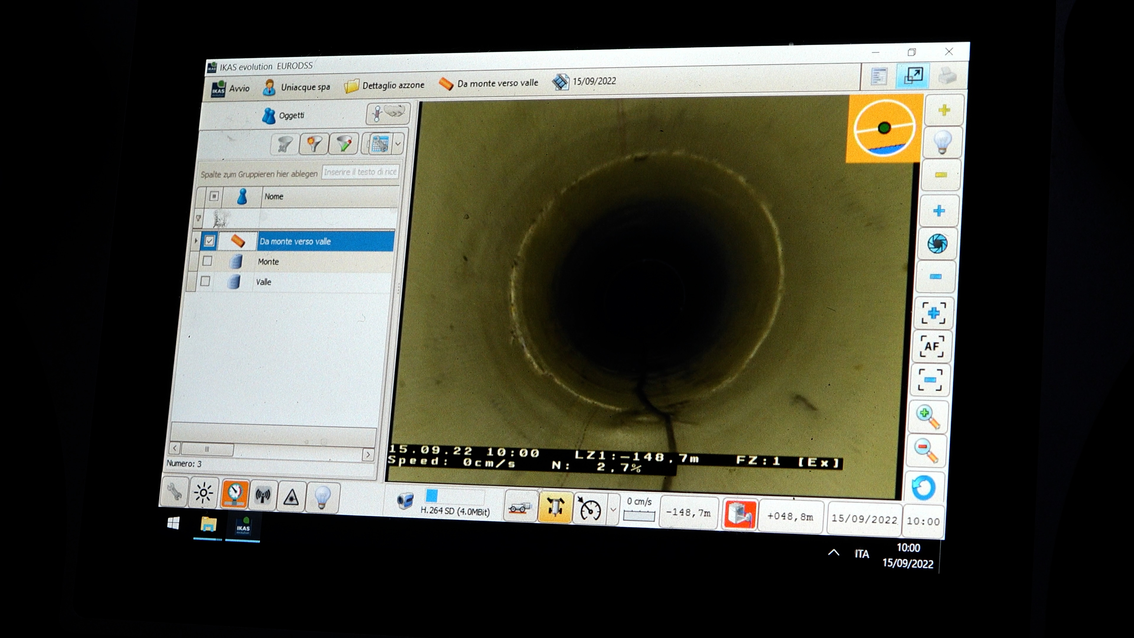
Task: Click the laser warning triangle icon
Action: 291,497
